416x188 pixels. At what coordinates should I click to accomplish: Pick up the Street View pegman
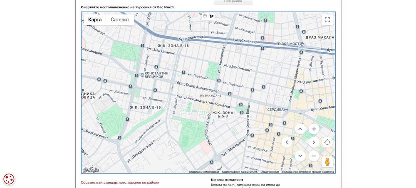[x=327, y=162]
